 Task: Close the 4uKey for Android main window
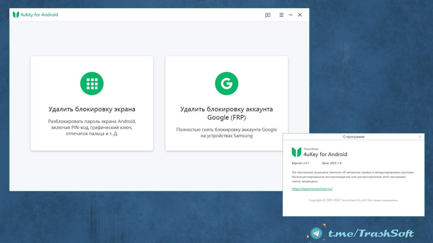tap(300, 15)
